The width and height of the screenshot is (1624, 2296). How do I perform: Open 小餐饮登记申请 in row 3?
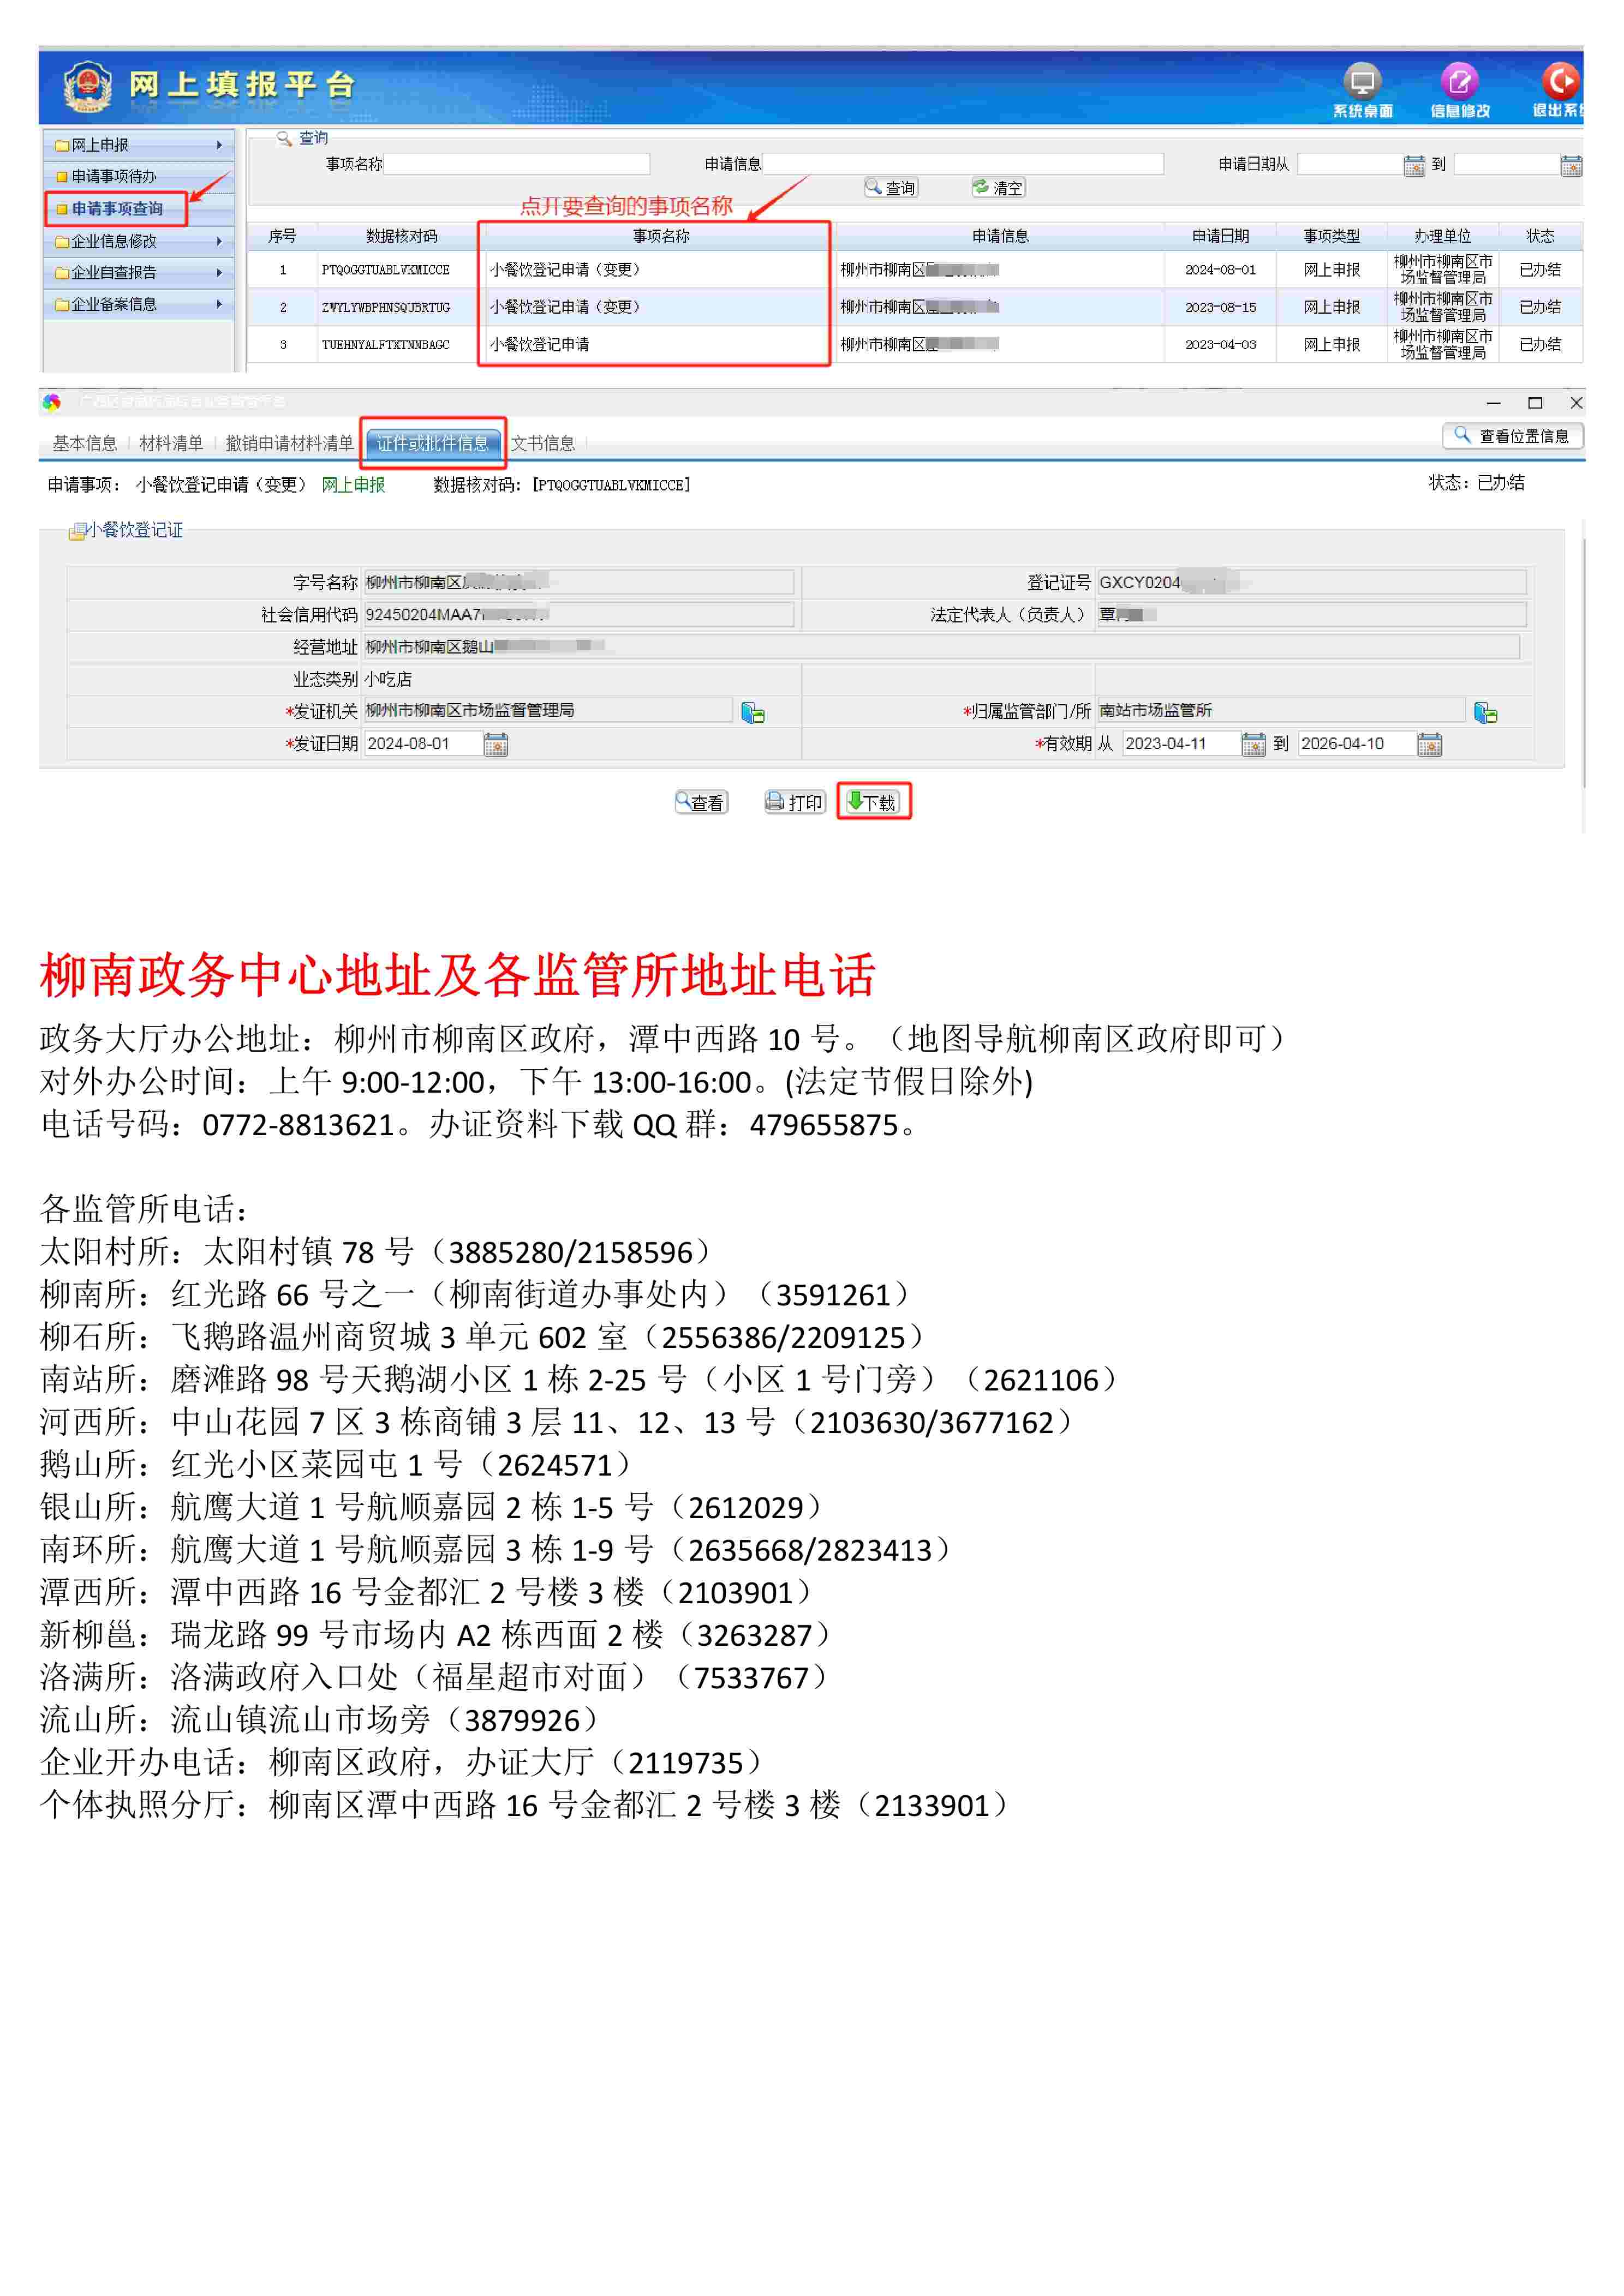tap(539, 345)
